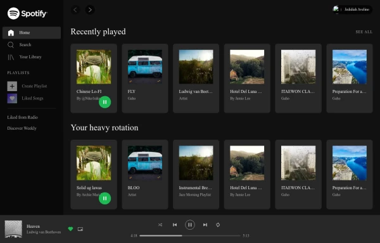Image resolution: width=380 pixels, height=243 pixels.
Task: Click the plus icon for Create Playlist
Action: click(12, 86)
